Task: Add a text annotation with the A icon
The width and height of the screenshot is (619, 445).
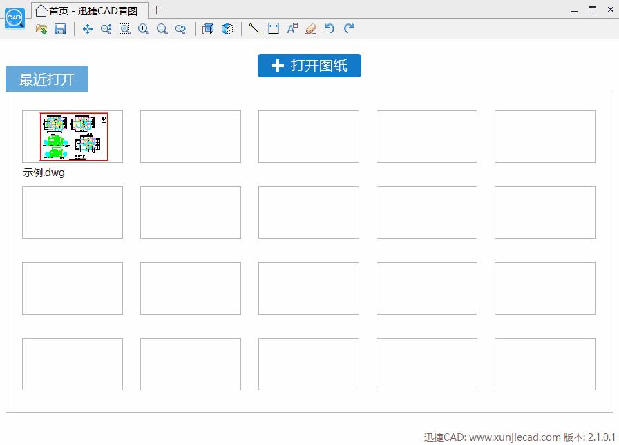Action: click(x=292, y=29)
